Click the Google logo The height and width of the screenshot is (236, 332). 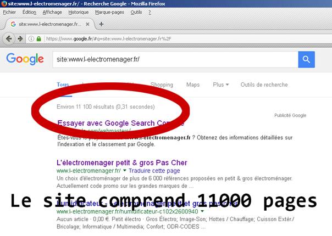pos(25,59)
